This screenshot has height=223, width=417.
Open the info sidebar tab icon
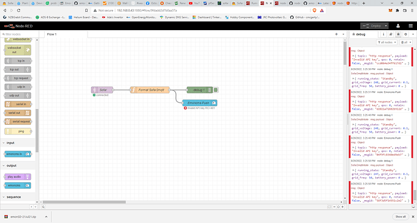(384, 34)
